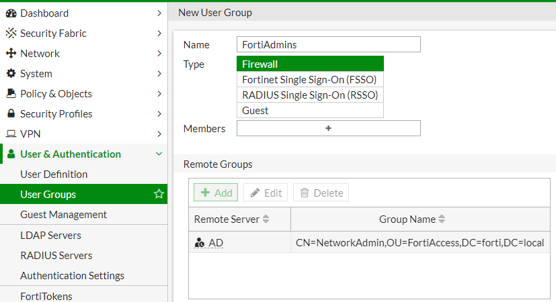Click the AD remote server icon
This screenshot has width=556, height=302.
click(200, 243)
